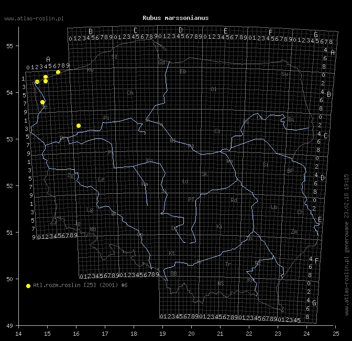Select grid column letter F along the top
The width and height of the screenshot is (352, 341).
(270, 32)
